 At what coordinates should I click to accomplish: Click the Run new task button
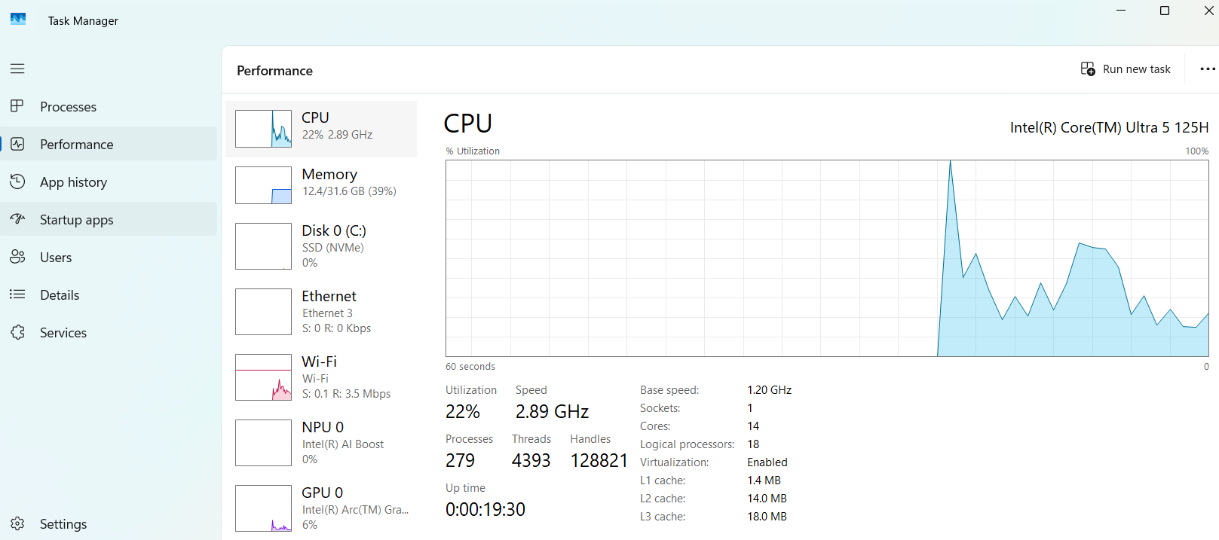point(1126,69)
